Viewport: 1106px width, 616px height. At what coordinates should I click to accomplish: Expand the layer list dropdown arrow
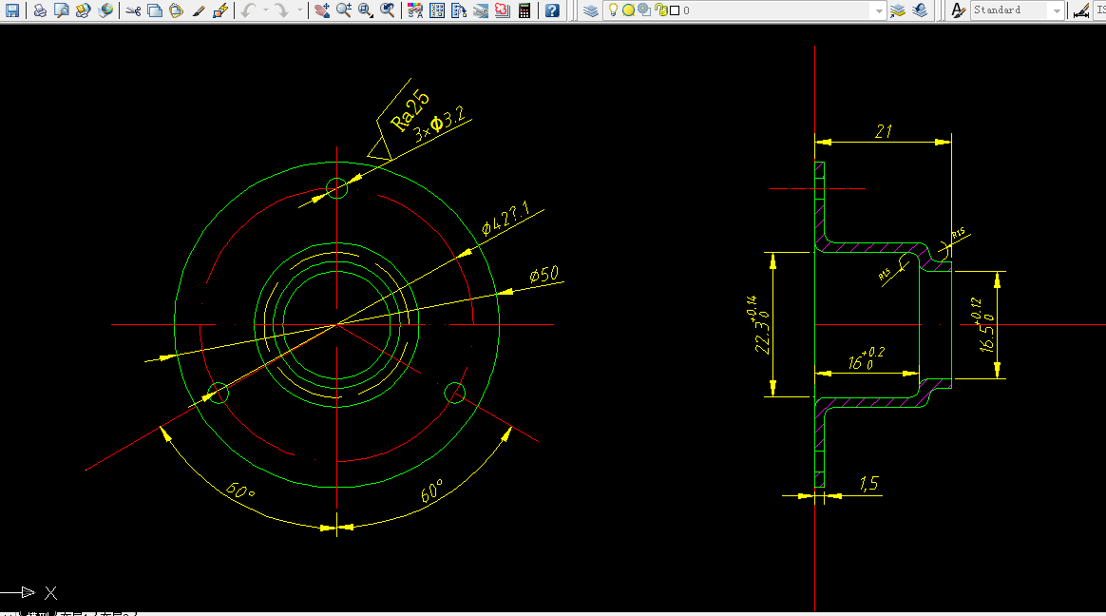[878, 10]
